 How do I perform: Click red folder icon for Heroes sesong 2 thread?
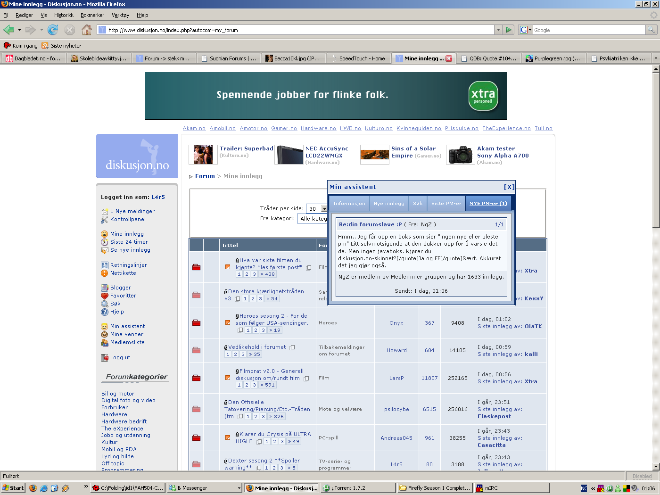(x=197, y=323)
